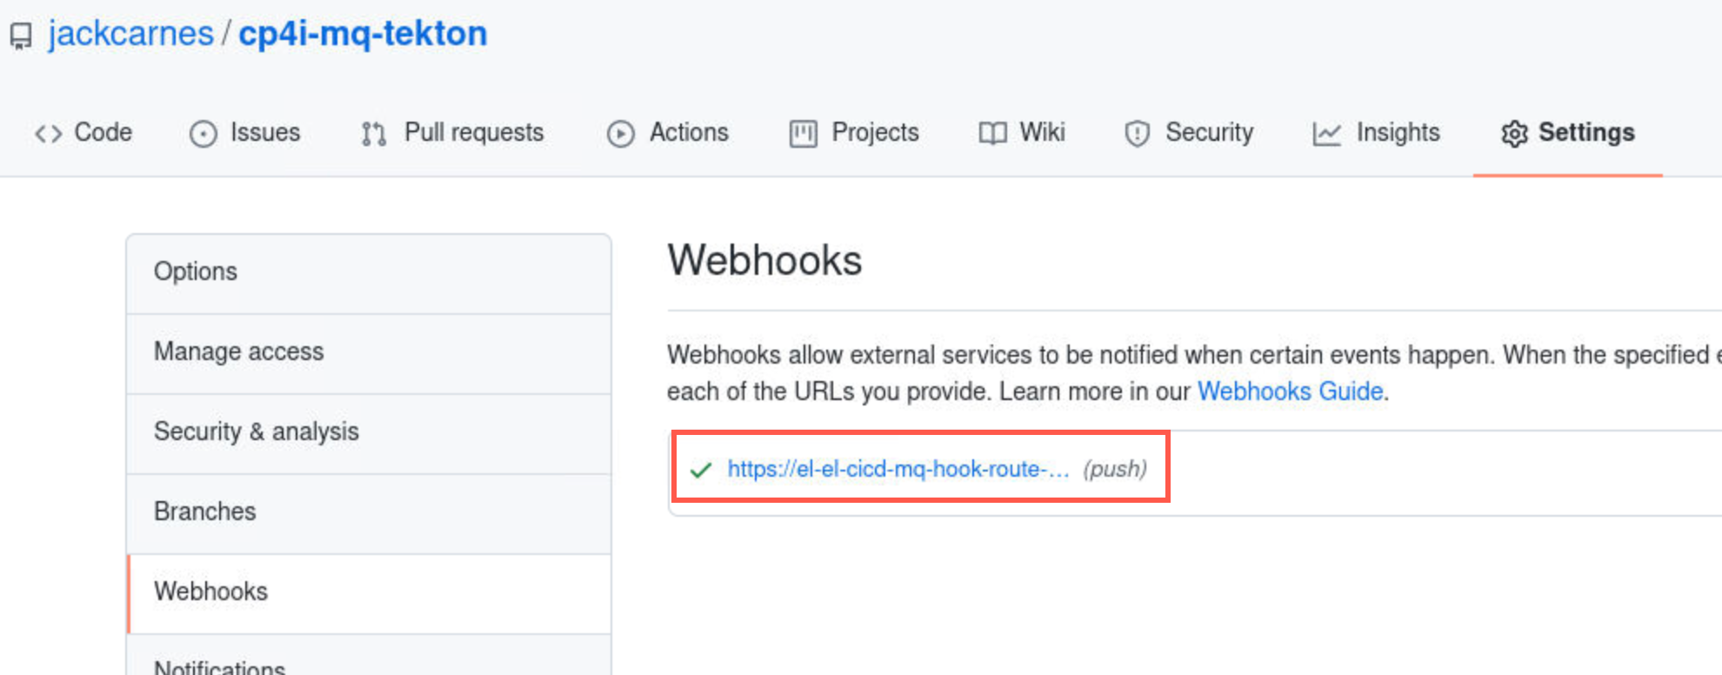This screenshot has width=1722, height=675.
Task: Show the Insights tab
Action: pyautogui.click(x=1376, y=132)
